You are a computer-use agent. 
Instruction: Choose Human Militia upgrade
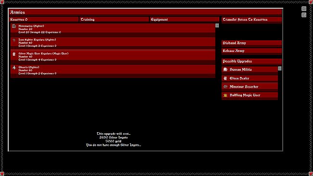click(250, 70)
